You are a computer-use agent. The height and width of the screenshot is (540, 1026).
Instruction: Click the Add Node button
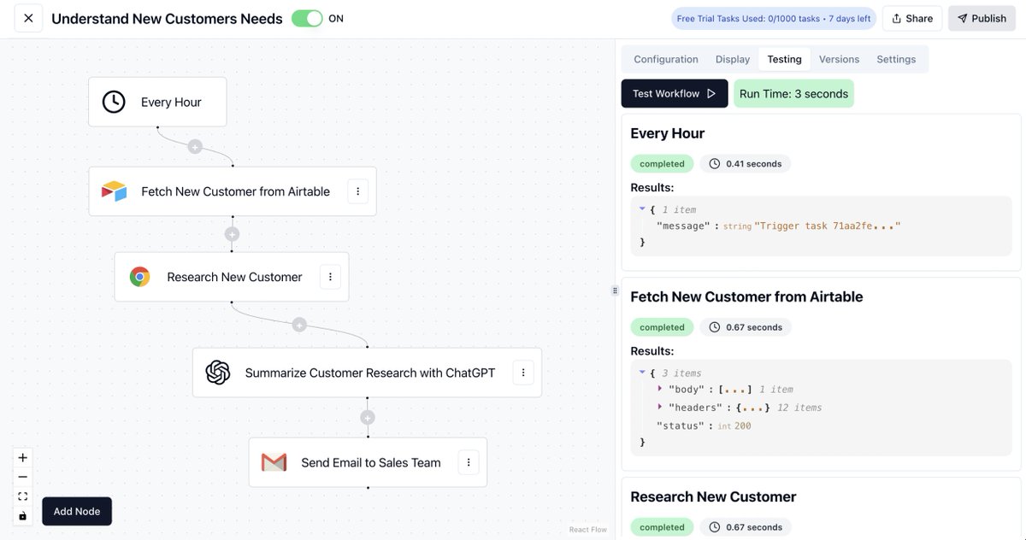(77, 511)
